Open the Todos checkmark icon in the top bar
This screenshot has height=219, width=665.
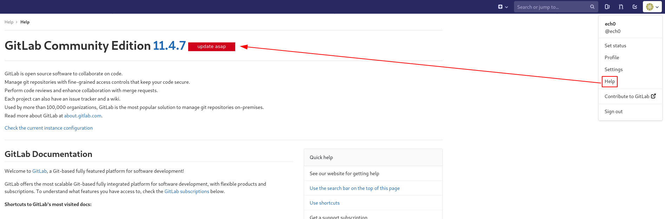(634, 7)
